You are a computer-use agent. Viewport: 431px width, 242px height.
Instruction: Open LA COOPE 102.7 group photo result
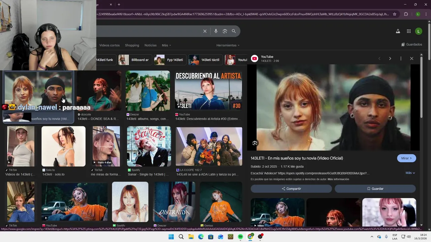[x=209, y=147]
